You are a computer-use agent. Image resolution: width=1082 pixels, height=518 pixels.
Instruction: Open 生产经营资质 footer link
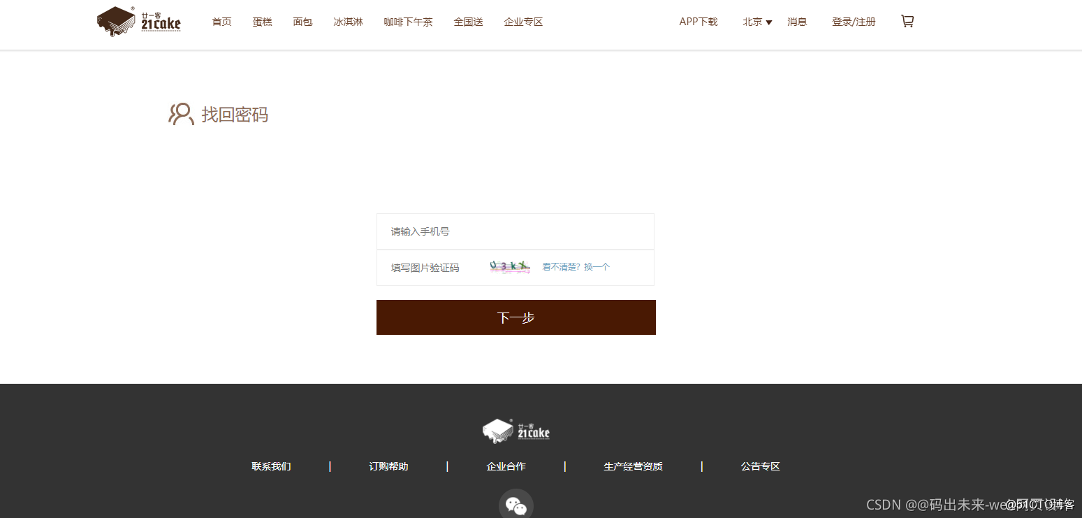634,466
